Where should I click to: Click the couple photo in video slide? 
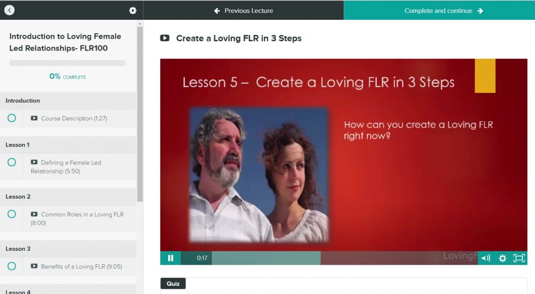click(x=259, y=175)
